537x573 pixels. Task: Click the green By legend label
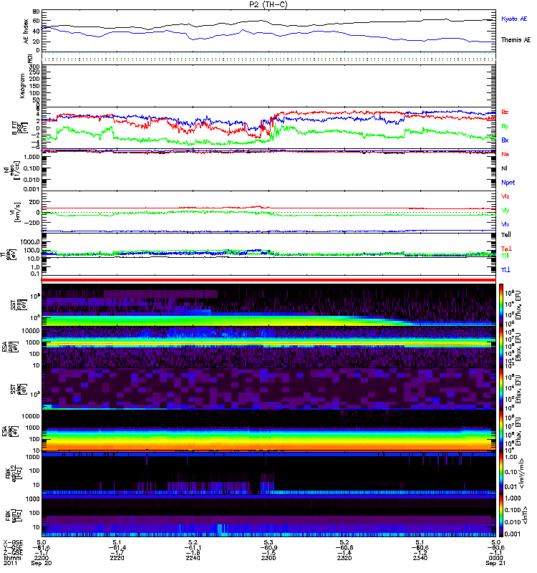click(505, 127)
